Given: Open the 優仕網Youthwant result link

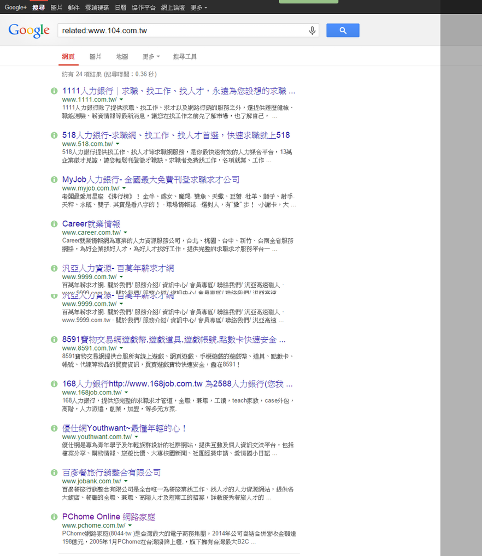Looking at the screenshot, I should [124, 428].
